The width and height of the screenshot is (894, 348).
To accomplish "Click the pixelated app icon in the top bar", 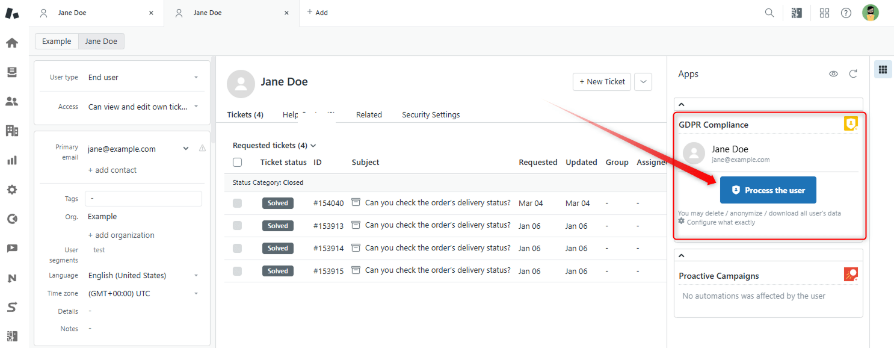I will 797,13.
